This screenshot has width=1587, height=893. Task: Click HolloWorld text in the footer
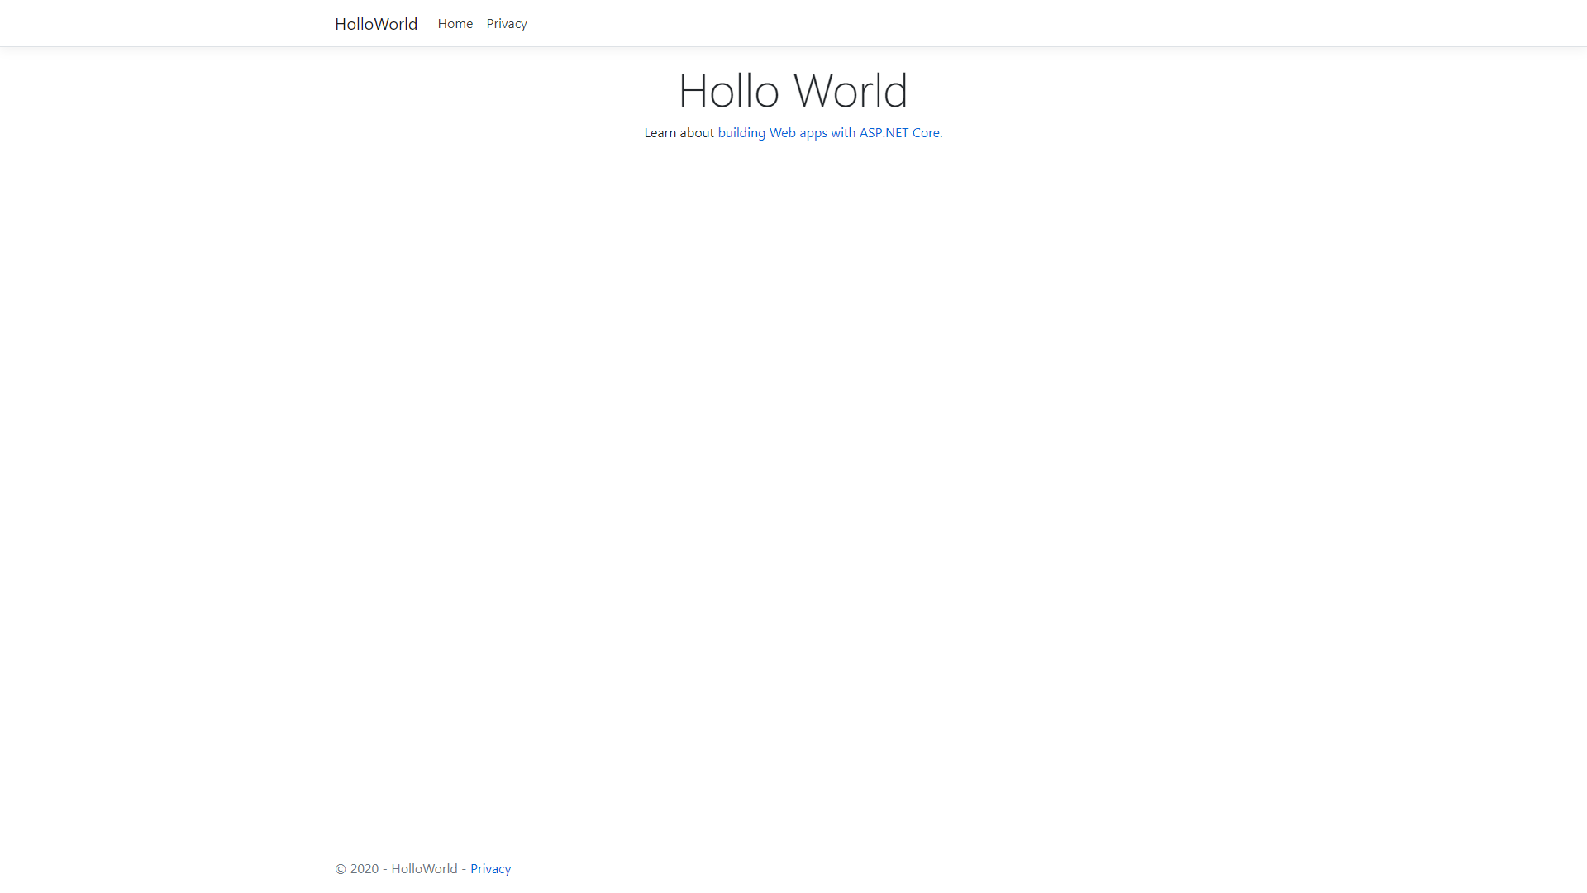coord(424,869)
